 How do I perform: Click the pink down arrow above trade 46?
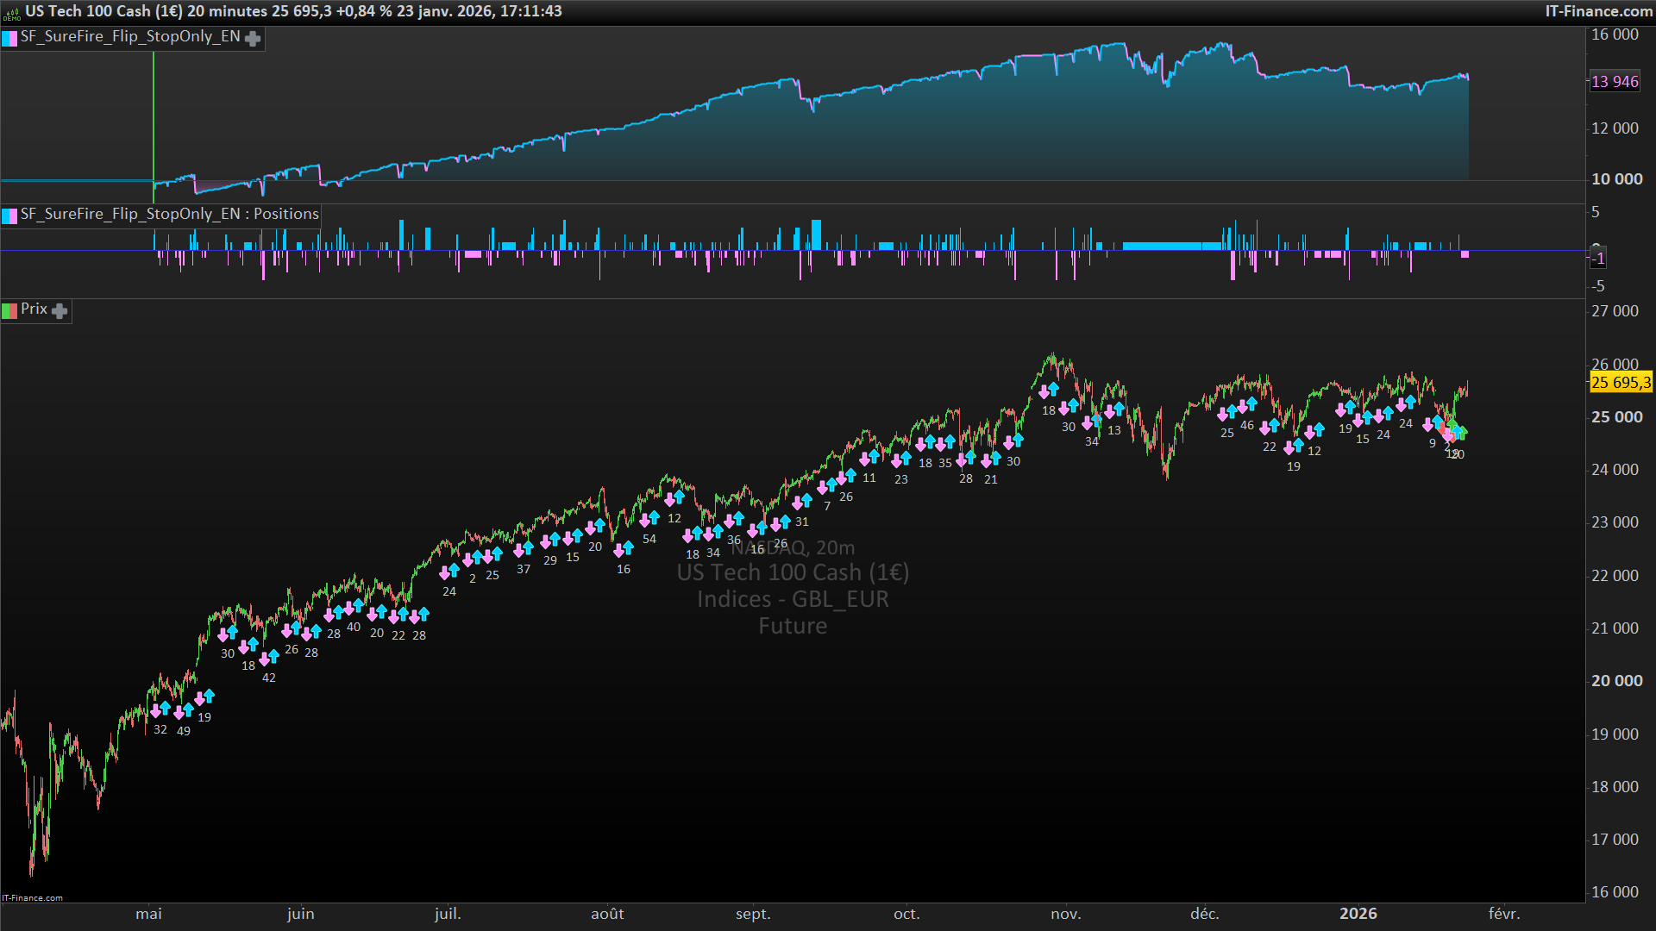click(x=1243, y=406)
